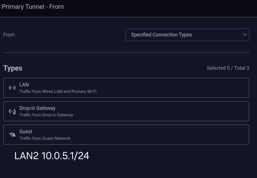Viewport: 257px width, 178px height.
Task: Click the divider line above Types heading
Action: click(x=126, y=53)
